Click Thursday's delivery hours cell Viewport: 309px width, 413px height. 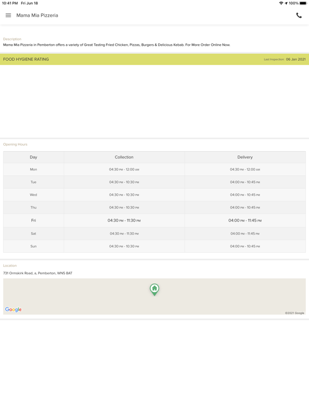[245, 207]
